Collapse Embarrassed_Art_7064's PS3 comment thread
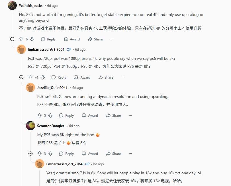The image size is (231, 186). point(21,77)
